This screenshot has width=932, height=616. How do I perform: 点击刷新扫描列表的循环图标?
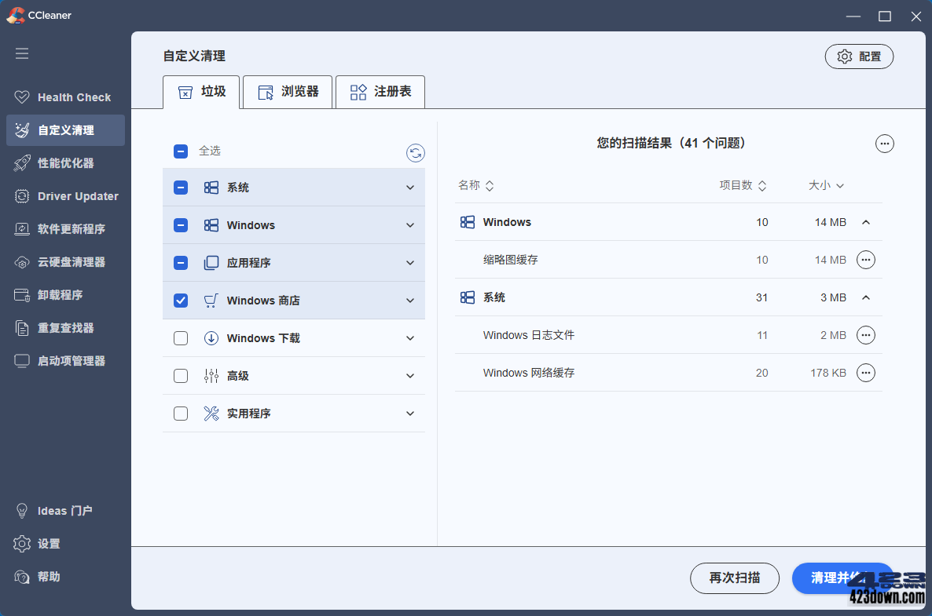click(416, 153)
